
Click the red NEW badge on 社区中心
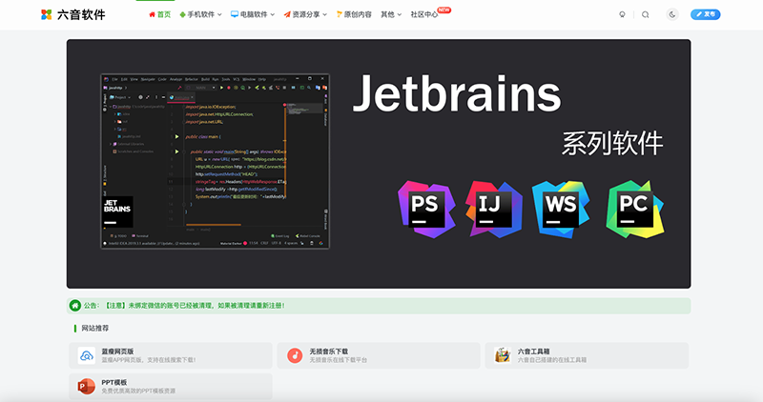point(443,10)
